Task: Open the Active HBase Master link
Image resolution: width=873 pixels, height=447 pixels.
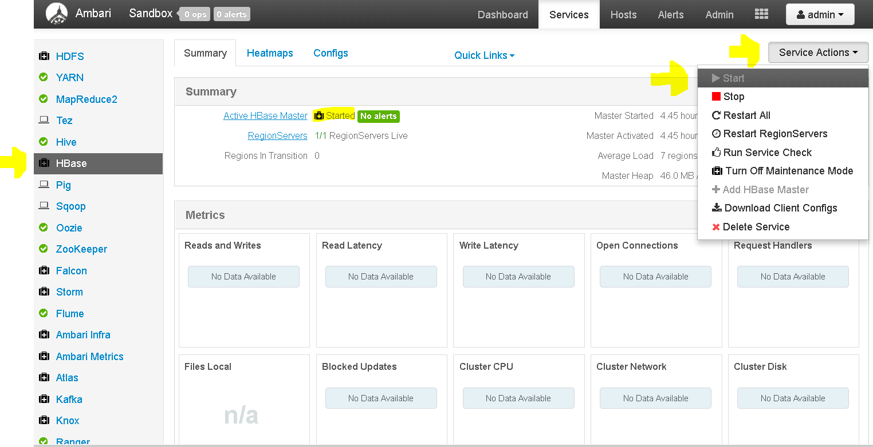Action: [x=265, y=115]
